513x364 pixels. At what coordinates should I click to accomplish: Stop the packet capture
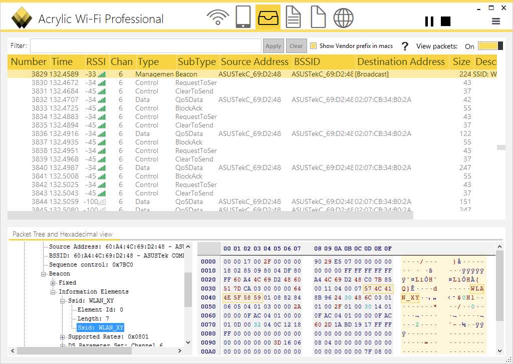click(445, 21)
